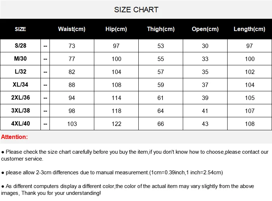Click the 2XL/36 size row label

(21, 97)
